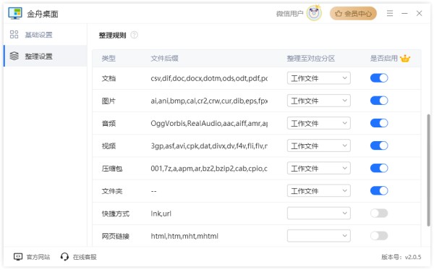Select the 整理设置 sidebar tab
Image resolution: width=434 pixels, height=270 pixels.
coord(45,56)
